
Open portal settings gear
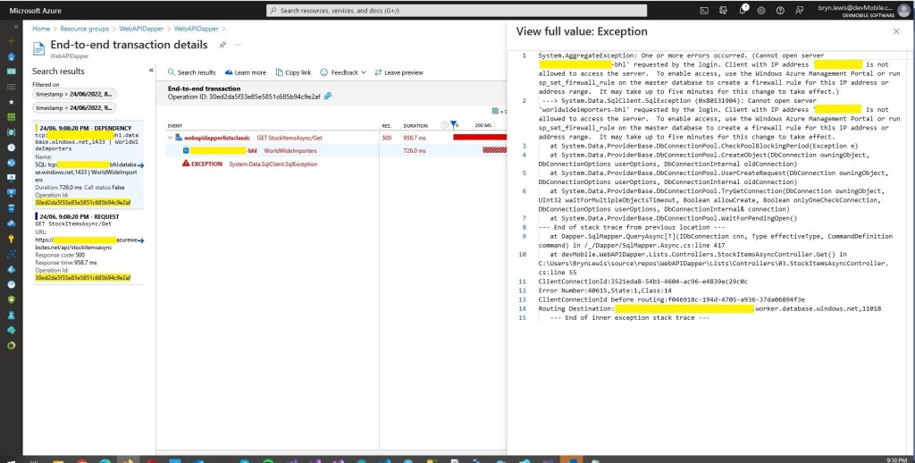click(762, 11)
